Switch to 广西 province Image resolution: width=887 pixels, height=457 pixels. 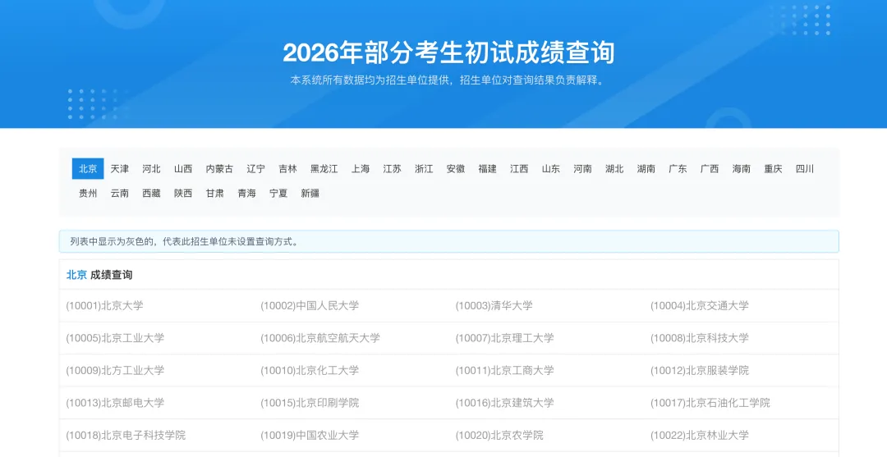pyautogui.click(x=710, y=168)
